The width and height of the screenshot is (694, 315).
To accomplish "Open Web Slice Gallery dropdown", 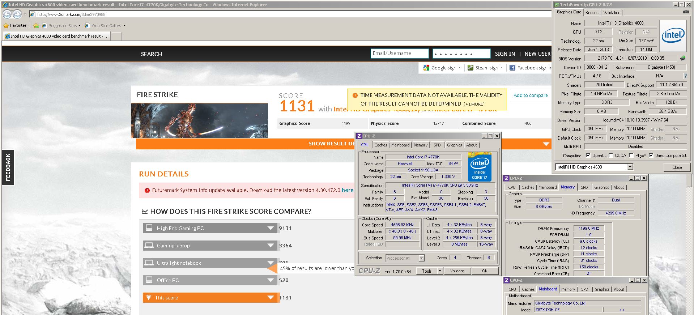I will point(124,26).
